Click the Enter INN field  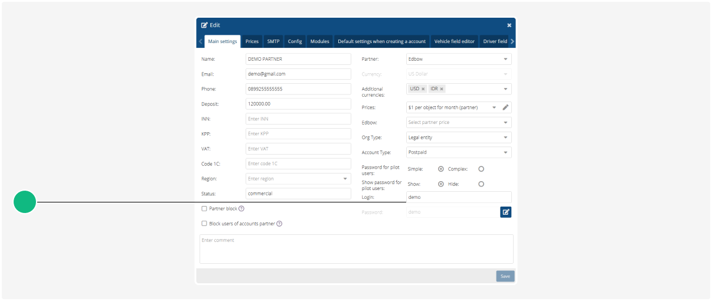[x=298, y=119]
